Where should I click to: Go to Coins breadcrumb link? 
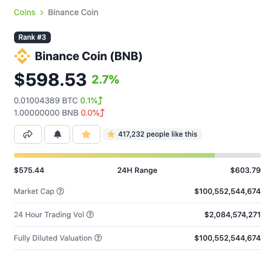[x=25, y=12]
